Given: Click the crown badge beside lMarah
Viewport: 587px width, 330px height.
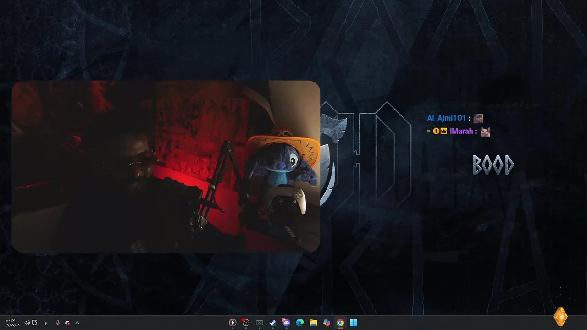Looking at the screenshot, I should point(443,132).
